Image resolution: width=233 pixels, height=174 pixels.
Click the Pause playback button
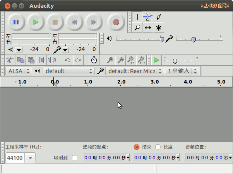[x=16, y=22]
